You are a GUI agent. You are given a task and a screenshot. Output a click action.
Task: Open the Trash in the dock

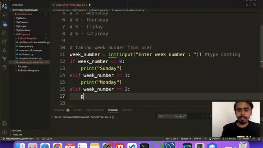(242, 145)
